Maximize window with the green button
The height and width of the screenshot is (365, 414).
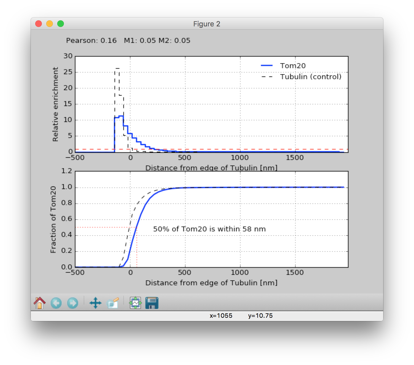pos(61,24)
